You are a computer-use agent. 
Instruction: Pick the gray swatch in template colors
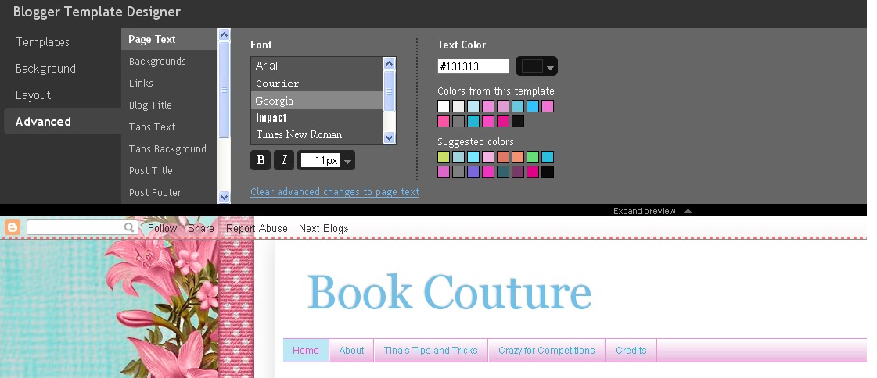(458, 120)
